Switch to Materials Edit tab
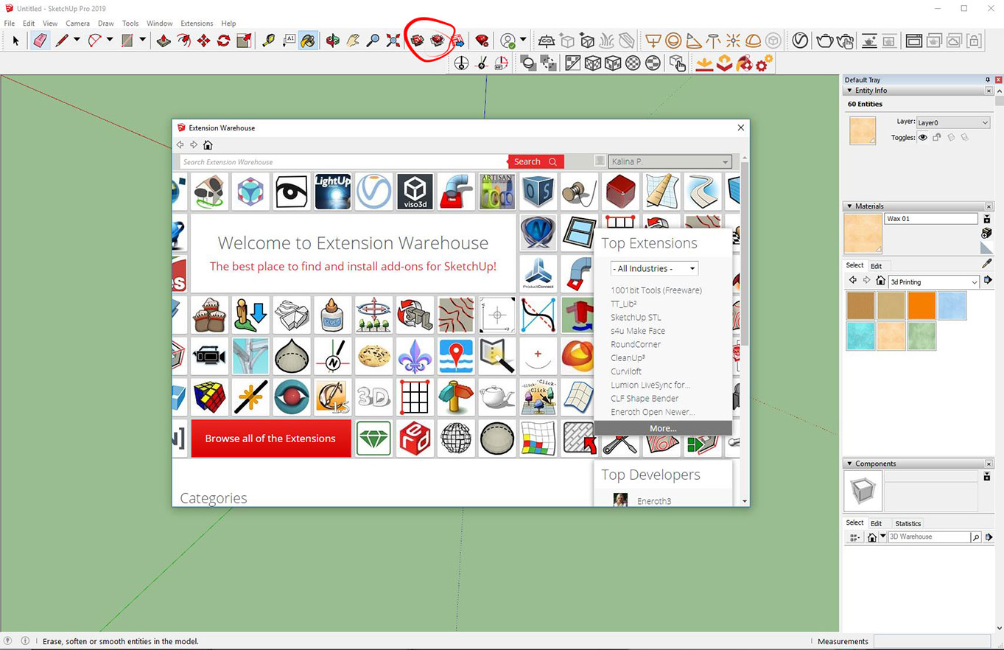The image size is (1004, 650). click(876, 266)
